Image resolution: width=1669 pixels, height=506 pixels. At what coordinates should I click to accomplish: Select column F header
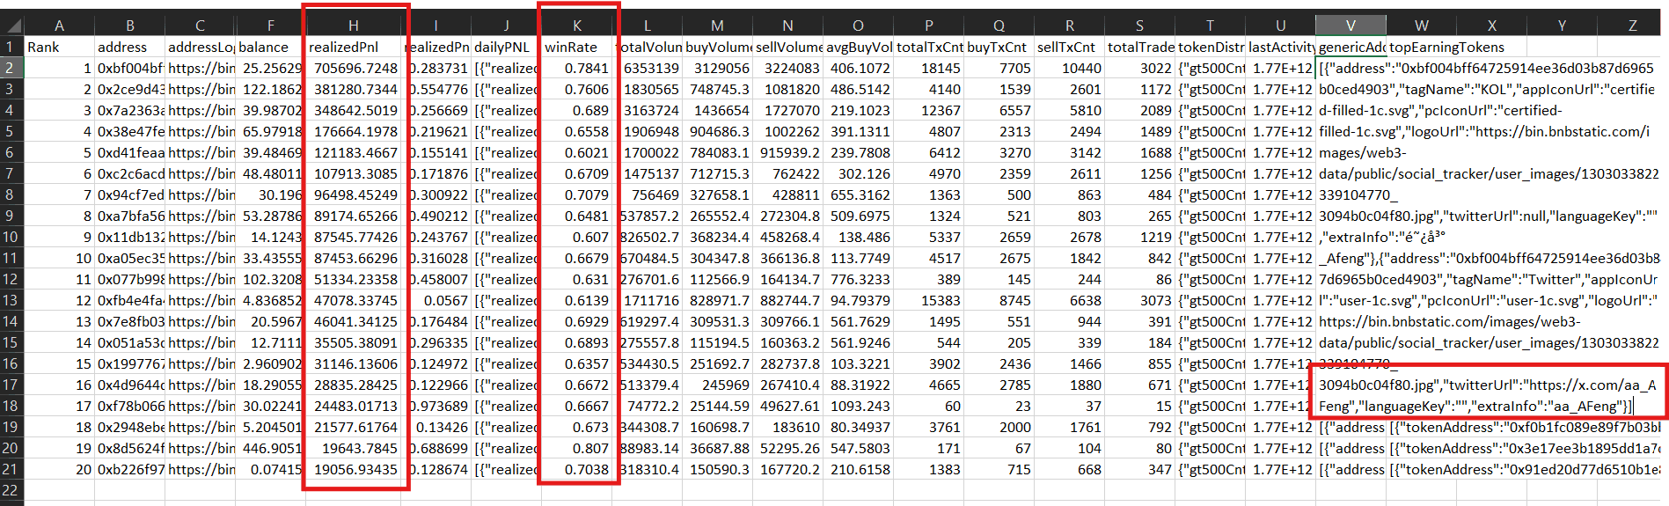(270, 26)
